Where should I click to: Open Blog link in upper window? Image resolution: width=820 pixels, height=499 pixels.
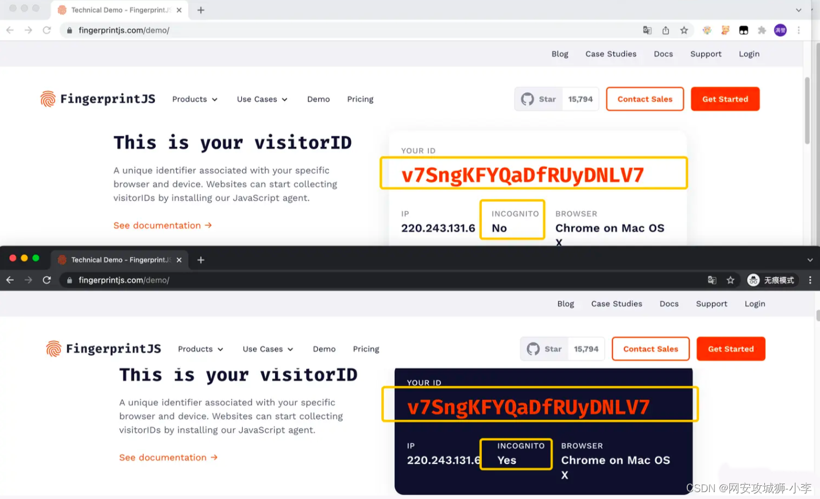tap(560, 54)
